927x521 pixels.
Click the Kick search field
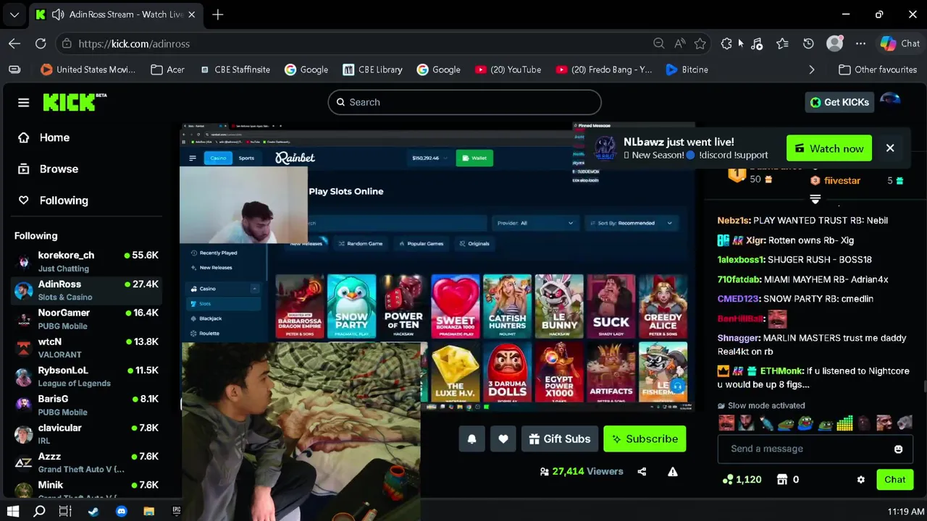(464, 102)
